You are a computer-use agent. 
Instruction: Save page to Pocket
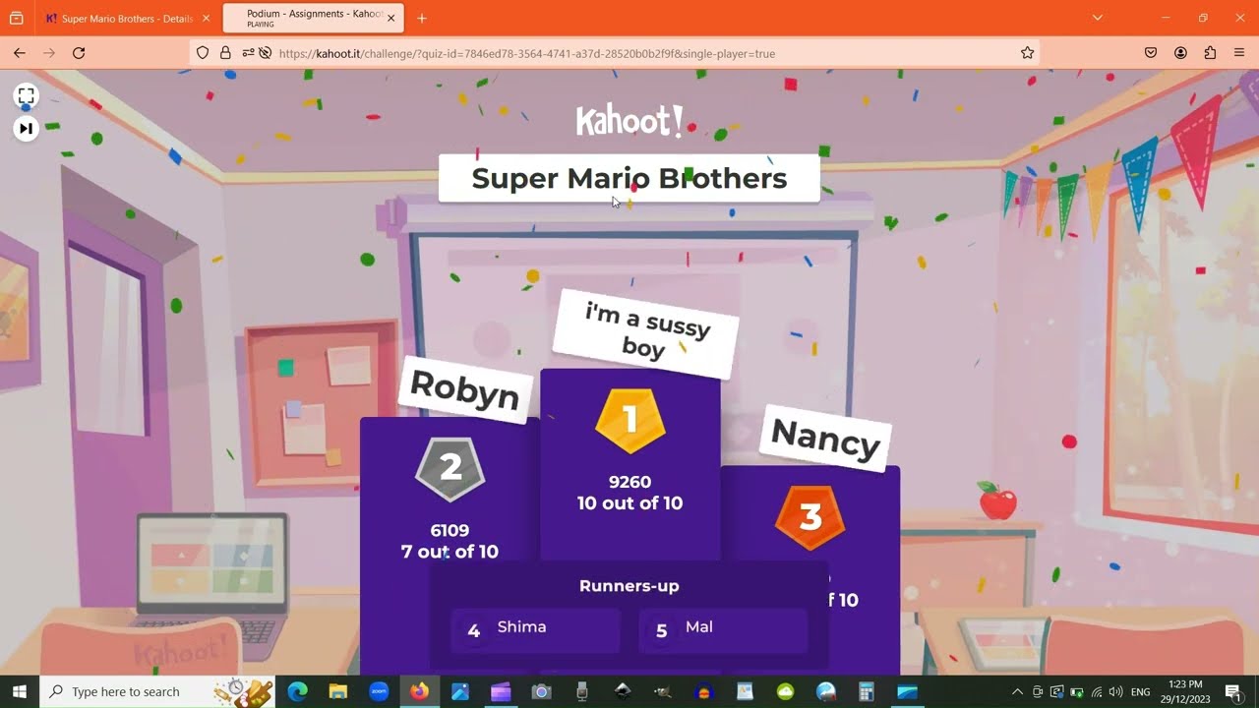click(1151, 53)
